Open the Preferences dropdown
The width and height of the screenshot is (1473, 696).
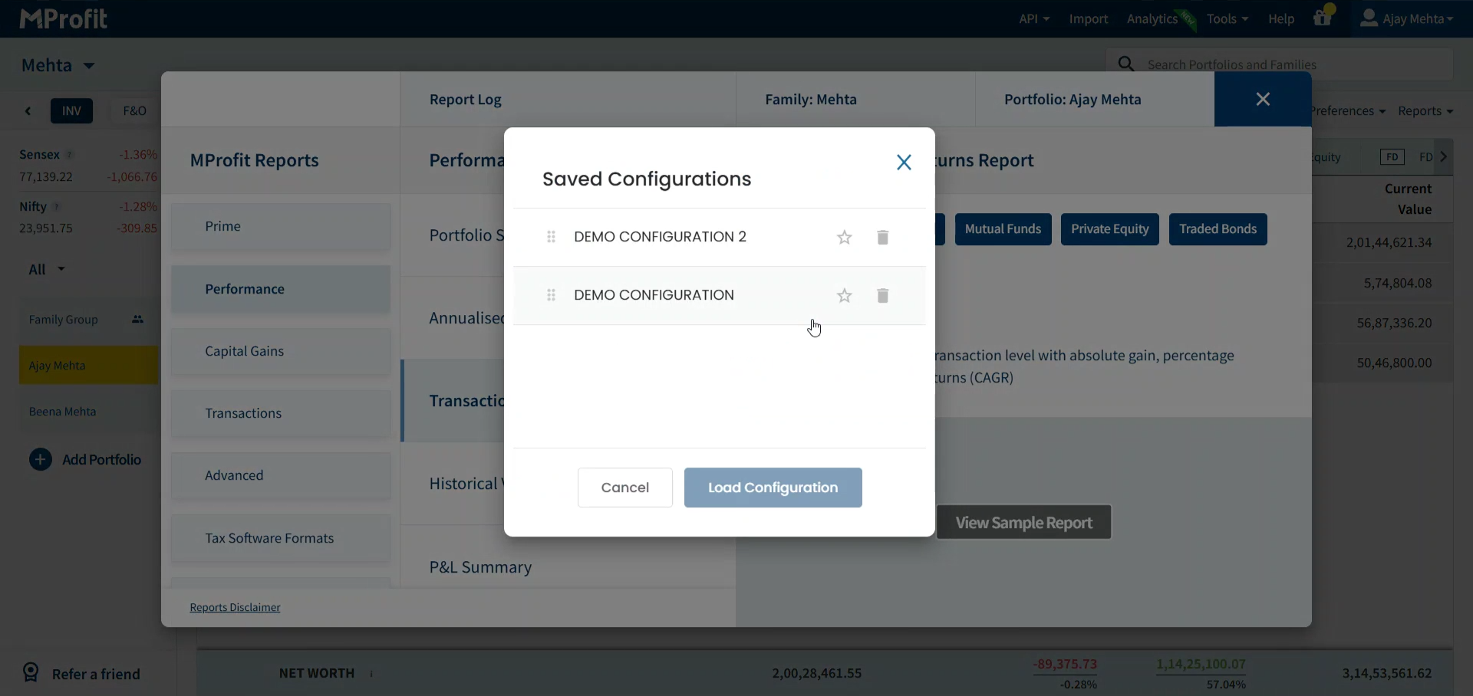pos(1349,111)
